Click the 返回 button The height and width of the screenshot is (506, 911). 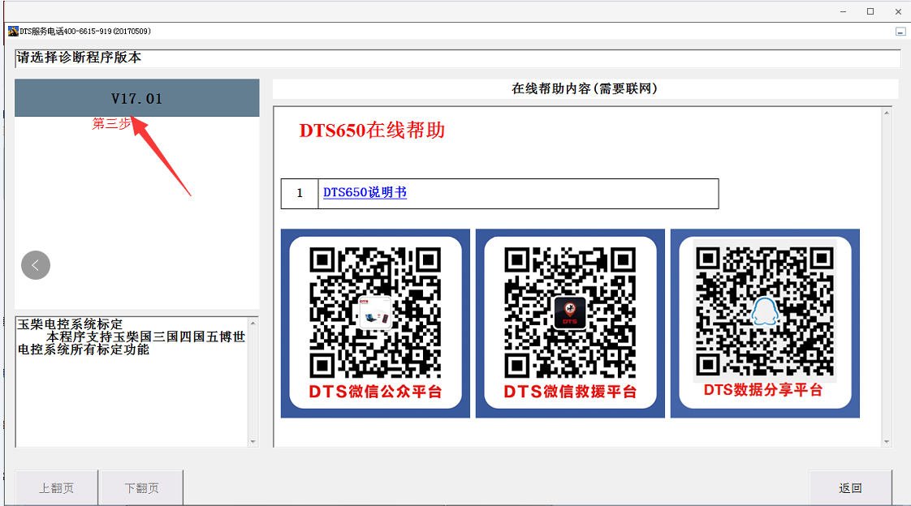[851, 488]
